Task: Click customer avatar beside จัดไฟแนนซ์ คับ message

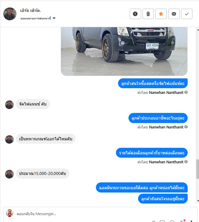Action: 9,105
